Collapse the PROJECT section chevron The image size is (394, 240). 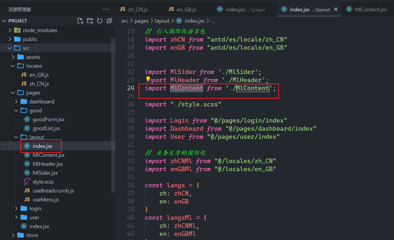(4, 21)
